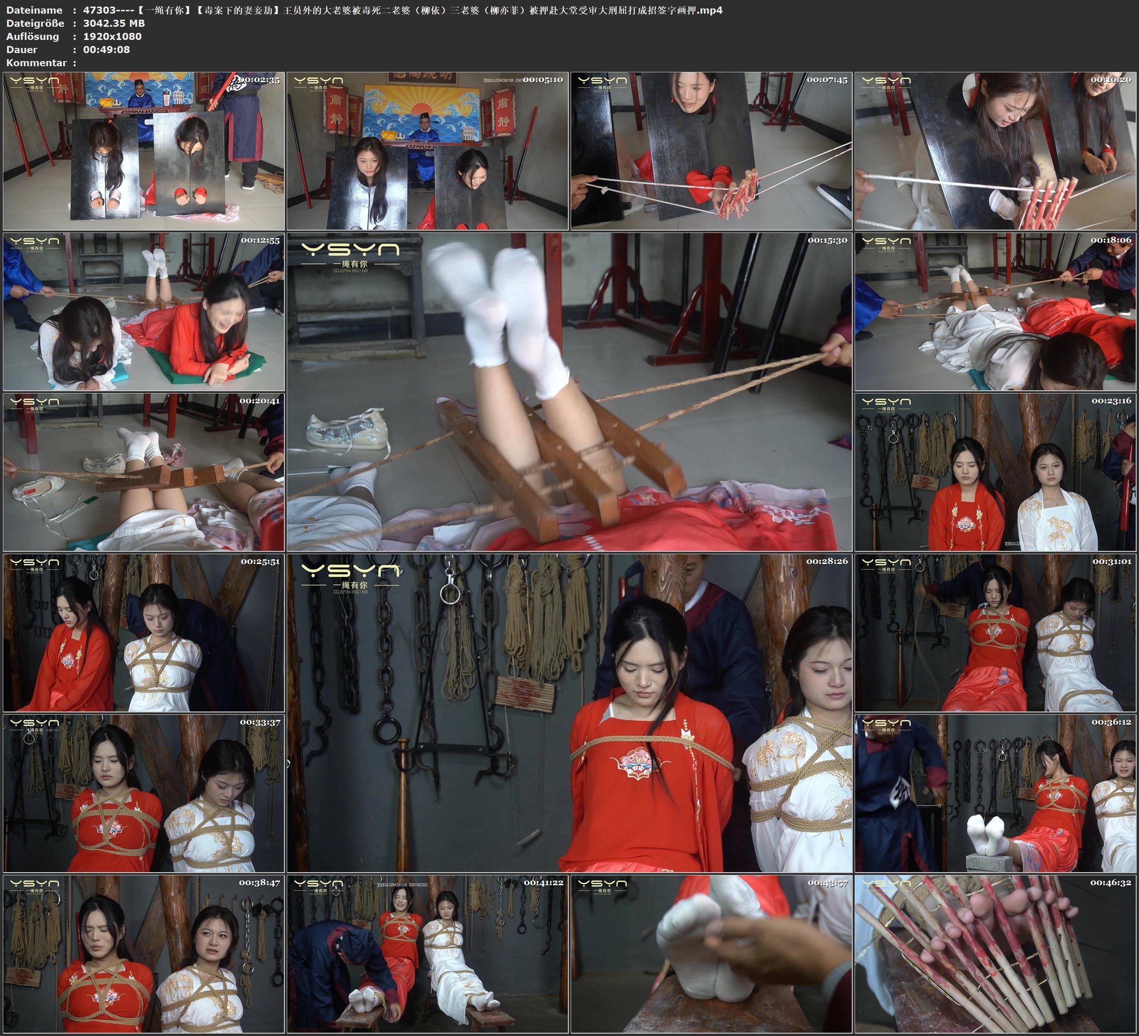
Task: Click the Auflösung value 1920x1080
Action: point(112,36)
